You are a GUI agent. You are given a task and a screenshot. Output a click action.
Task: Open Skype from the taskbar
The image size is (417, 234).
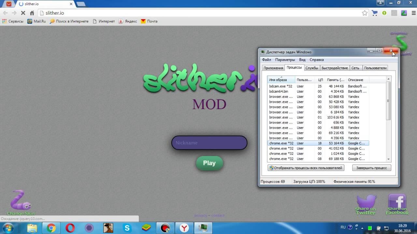click(127, 228)
